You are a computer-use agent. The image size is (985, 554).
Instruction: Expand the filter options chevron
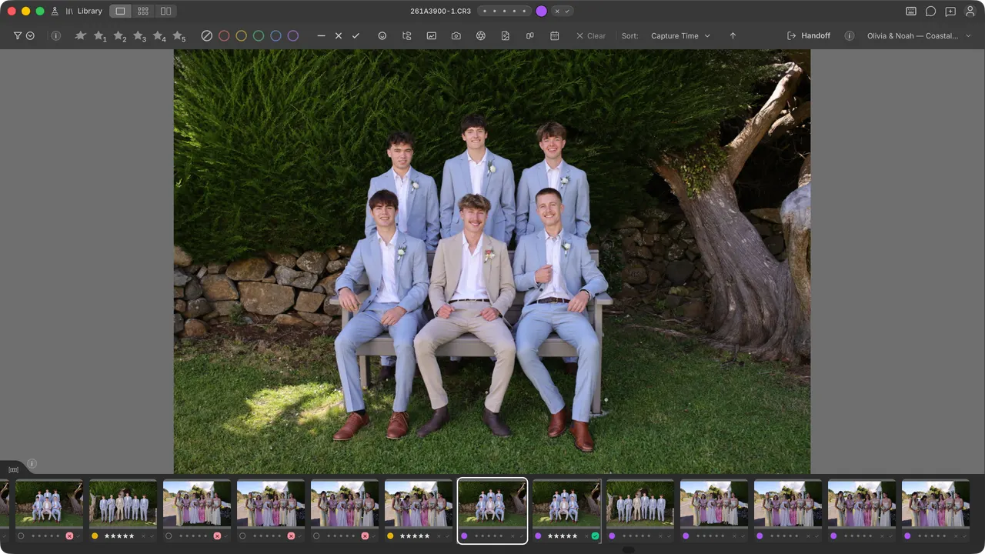30,36
